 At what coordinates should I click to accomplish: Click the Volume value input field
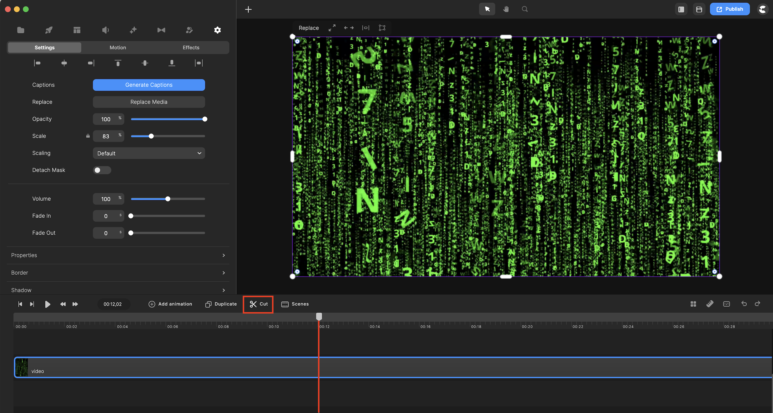click(x=108, y=199)
